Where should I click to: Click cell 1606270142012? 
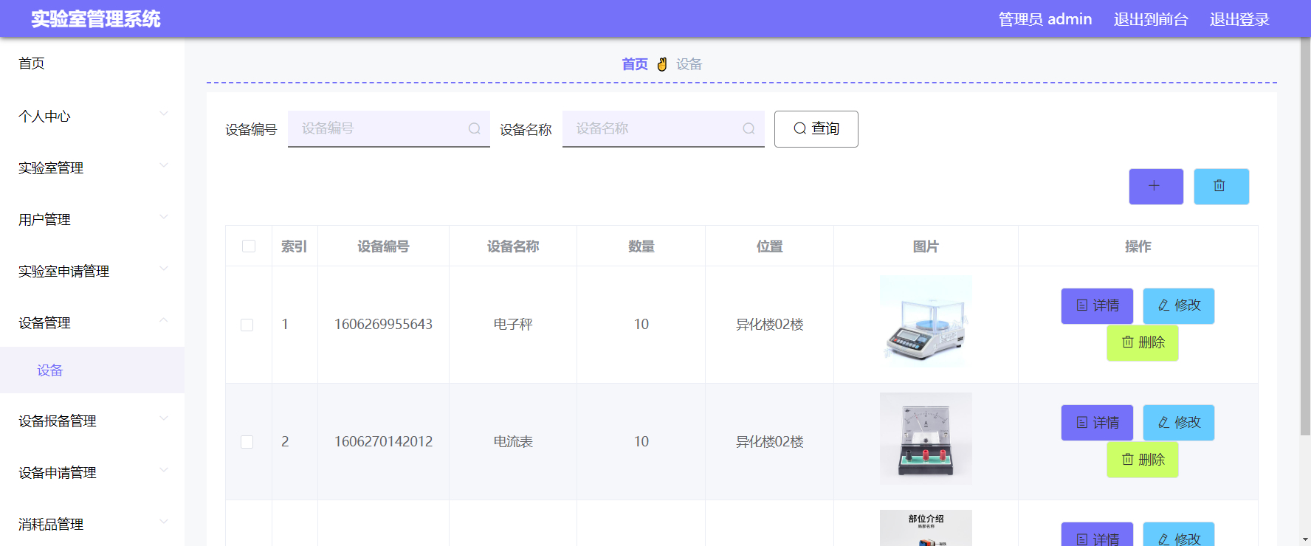[x=383, y=442]
